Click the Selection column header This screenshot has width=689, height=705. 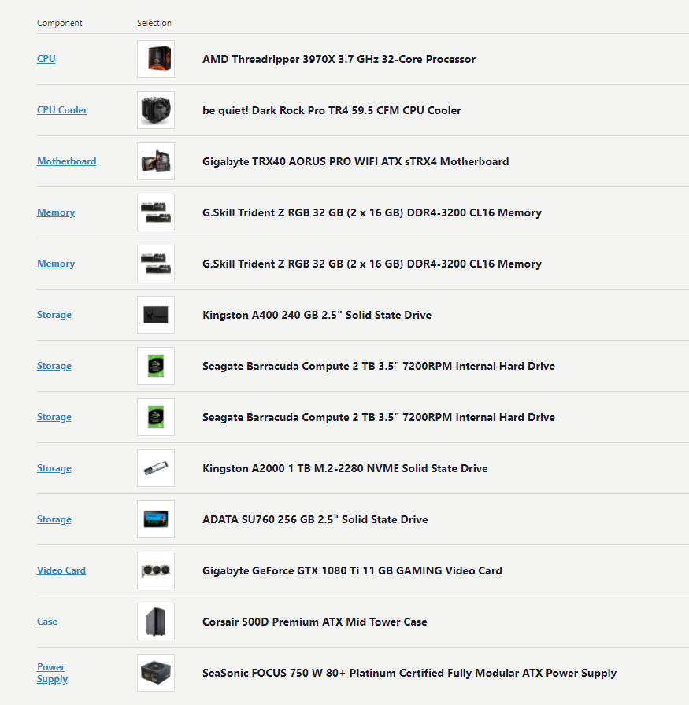point(154,23)
